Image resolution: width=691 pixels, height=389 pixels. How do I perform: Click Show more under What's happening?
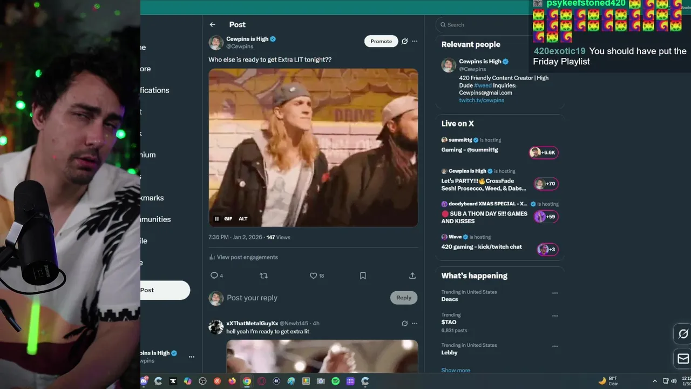click(456, 370)
